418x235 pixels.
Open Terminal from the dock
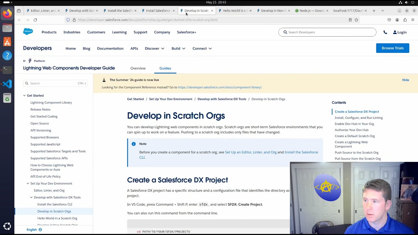[x=7, y=70]
